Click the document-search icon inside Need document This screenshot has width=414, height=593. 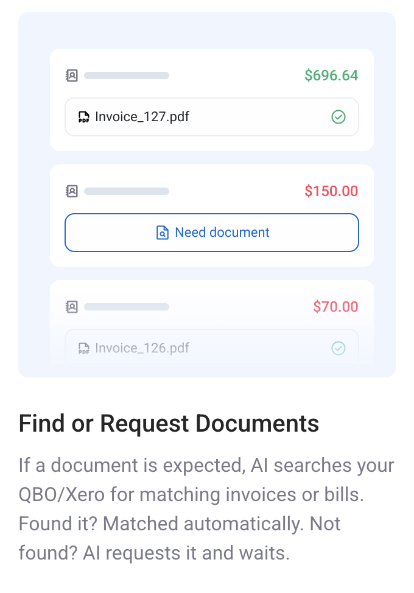click(x=162, y=233)
